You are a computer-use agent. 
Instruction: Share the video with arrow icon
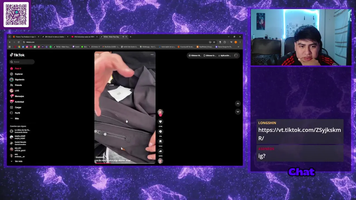pos(160,151)
